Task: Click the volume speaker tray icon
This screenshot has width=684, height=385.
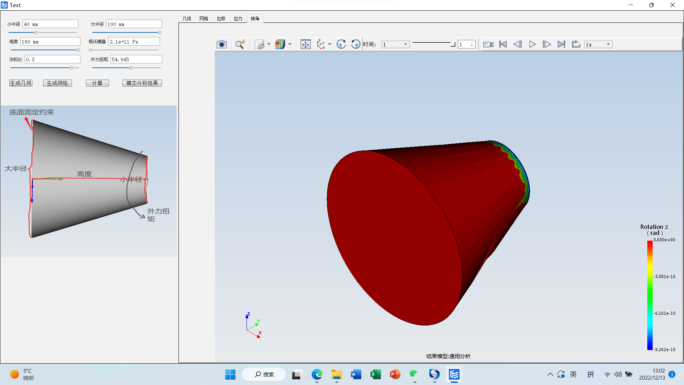Action: click(x=618, y=374)
